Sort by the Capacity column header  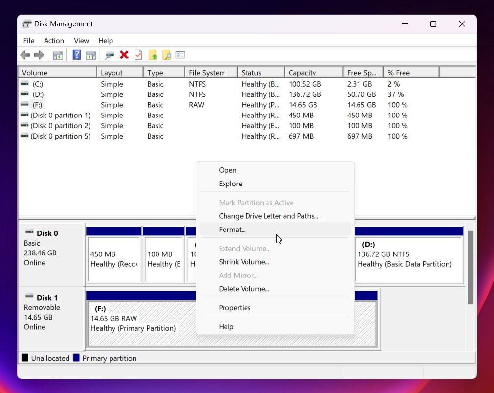click(x=314, y=73)
